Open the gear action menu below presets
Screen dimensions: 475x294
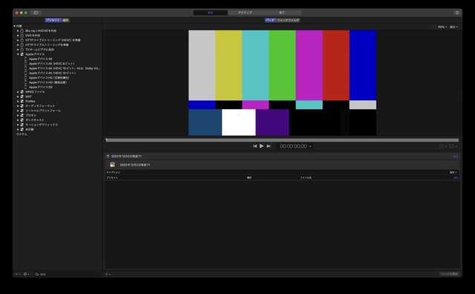click(26, 274)
